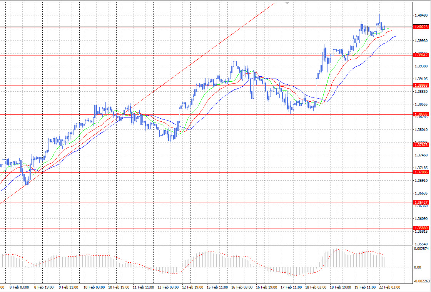Click the 16 Feb 19:00 time label
The image size is (431, 292).
266,287
